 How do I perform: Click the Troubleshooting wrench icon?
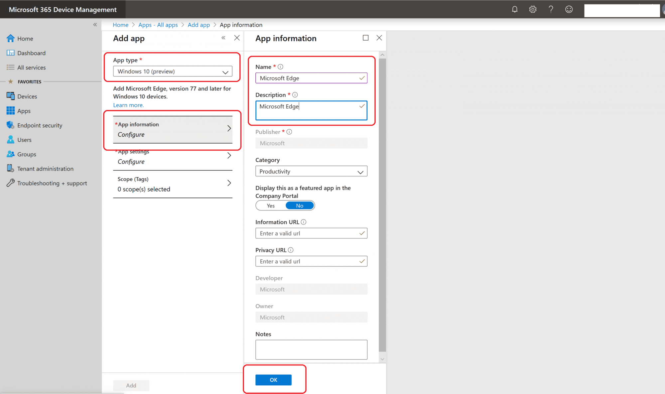[11, 183]
